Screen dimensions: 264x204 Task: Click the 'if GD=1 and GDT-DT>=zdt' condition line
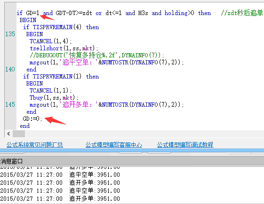coord(114,13)
